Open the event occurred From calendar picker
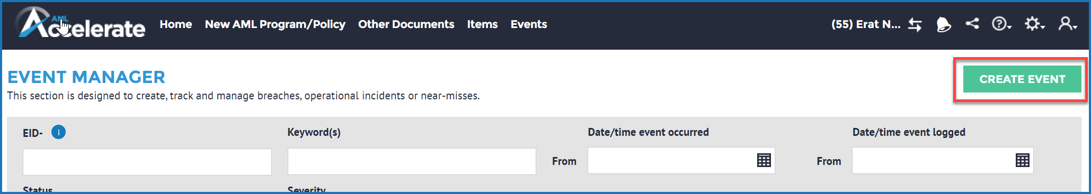Viewport: 1091px width, 194px height. 764,160
